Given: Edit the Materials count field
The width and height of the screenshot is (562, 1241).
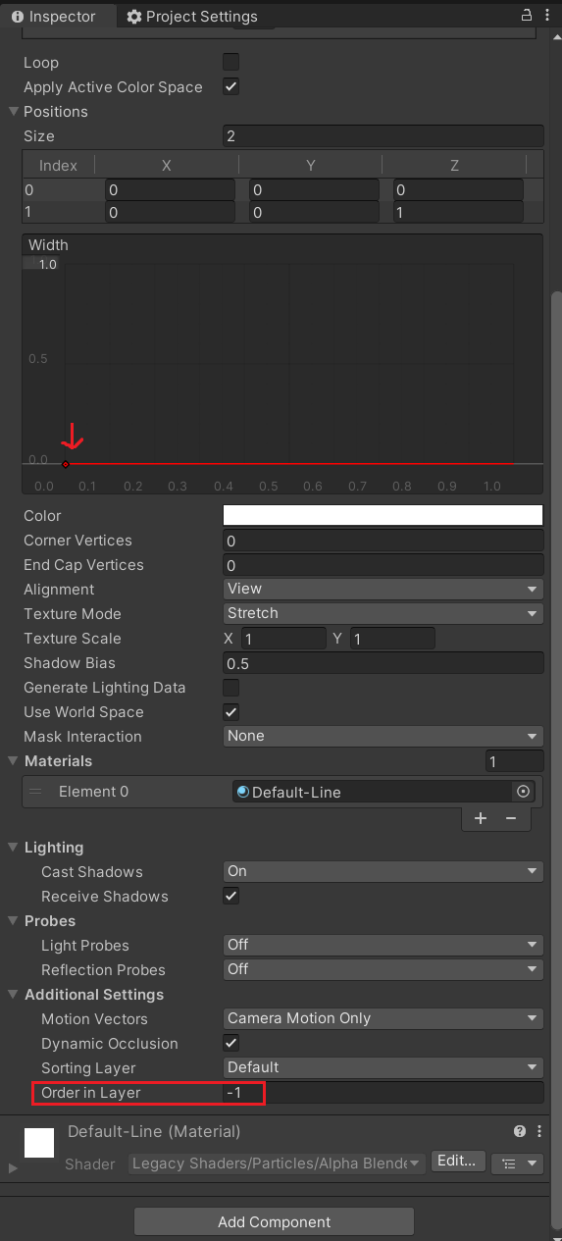Looking at the screenshot, I should click(x=515, y=761).
